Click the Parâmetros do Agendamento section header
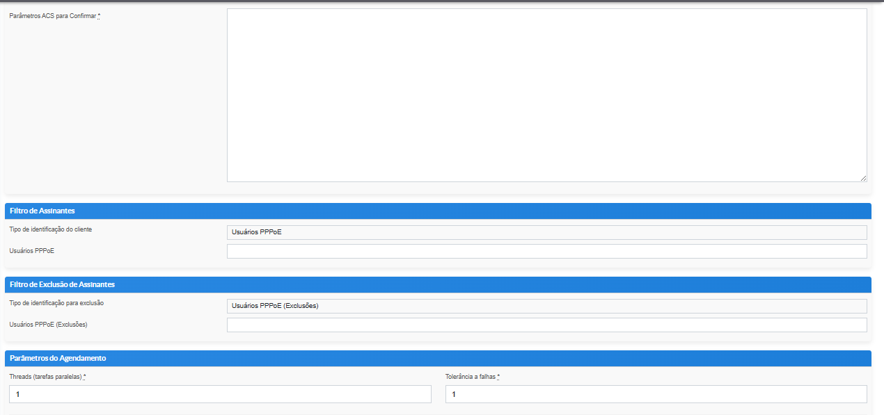Viewport: 884px width, 415px height. coord(58,358)
